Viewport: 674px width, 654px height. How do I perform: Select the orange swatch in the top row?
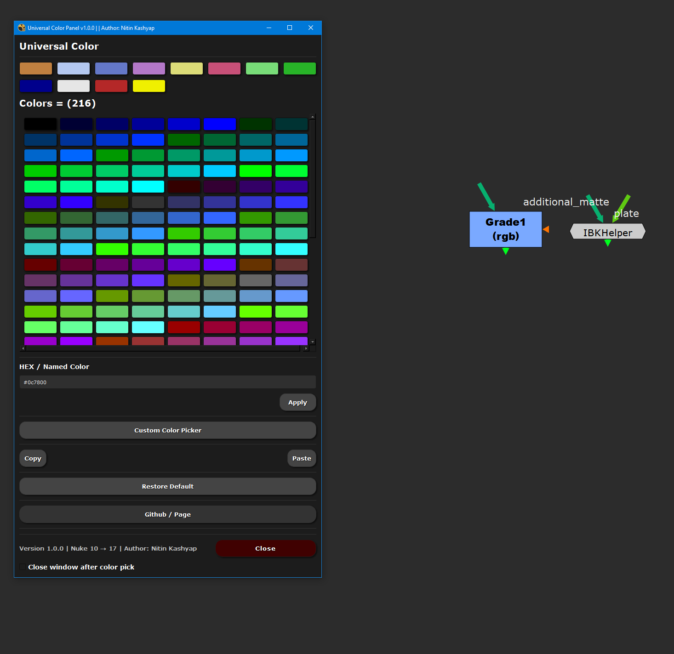[36, 68]
